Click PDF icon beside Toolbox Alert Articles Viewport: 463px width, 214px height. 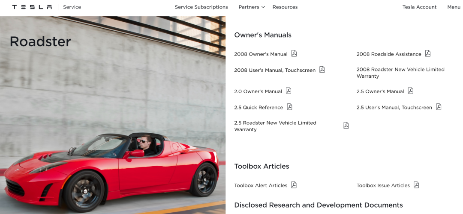294,185
